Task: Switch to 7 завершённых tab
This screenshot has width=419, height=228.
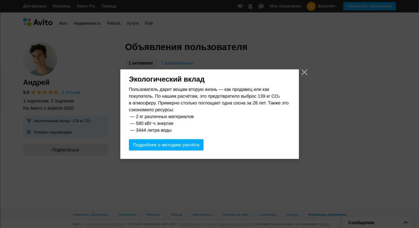Action: [x=177, y=63]
